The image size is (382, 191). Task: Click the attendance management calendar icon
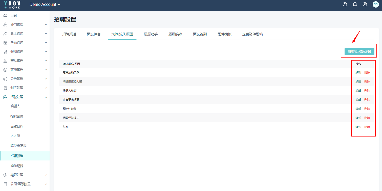click(x=5, y=43)
